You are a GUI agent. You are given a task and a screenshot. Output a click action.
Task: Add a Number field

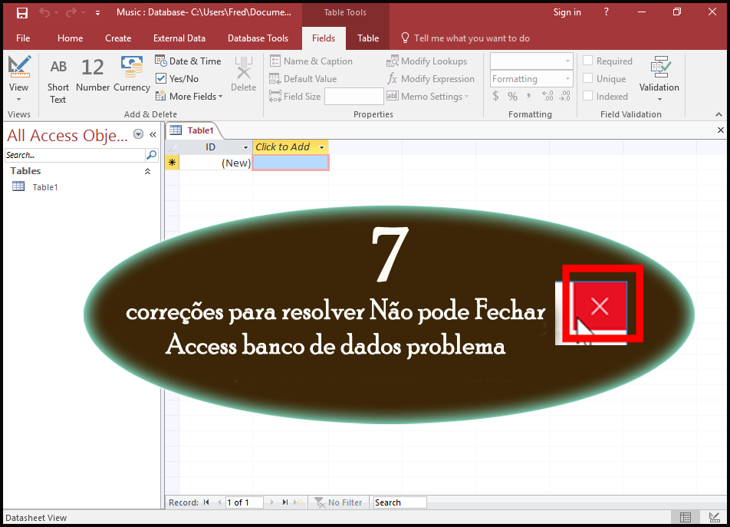click(x=92, y=77)
